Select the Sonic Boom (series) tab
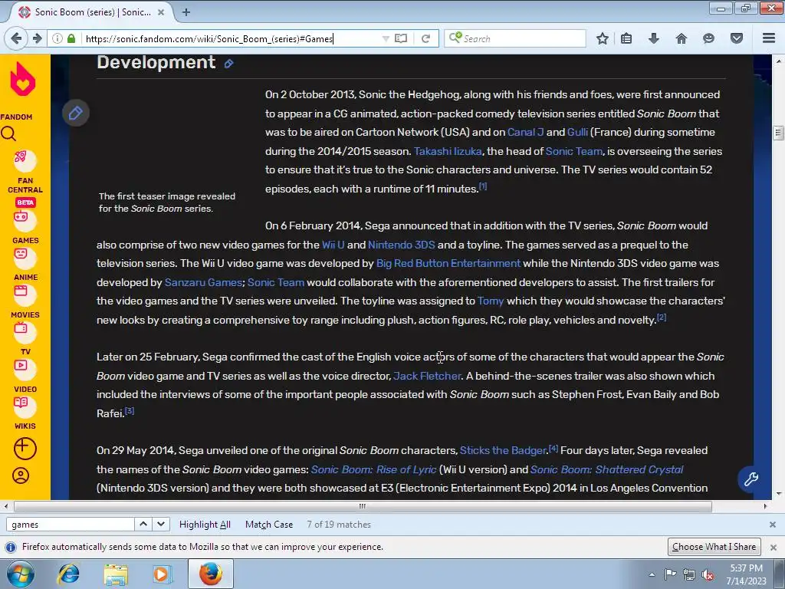The height and width of the screenshot is (589, 785). point(92,12)
